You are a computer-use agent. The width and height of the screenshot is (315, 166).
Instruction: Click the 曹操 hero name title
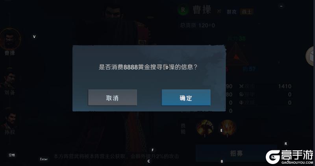tap(202, 10)
